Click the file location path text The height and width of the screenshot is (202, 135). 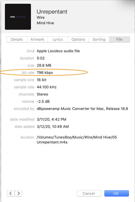pyautogui.click(x=77, y=140)
